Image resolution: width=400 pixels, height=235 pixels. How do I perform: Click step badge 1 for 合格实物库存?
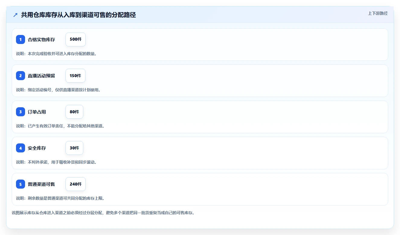click(x=21, y=39)
